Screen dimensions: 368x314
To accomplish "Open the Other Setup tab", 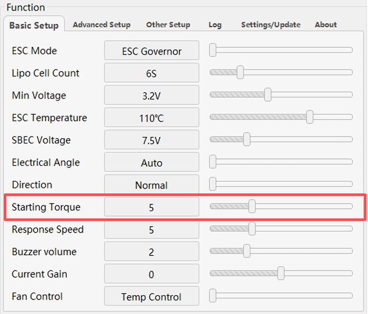I will click(x=168, y=25).
